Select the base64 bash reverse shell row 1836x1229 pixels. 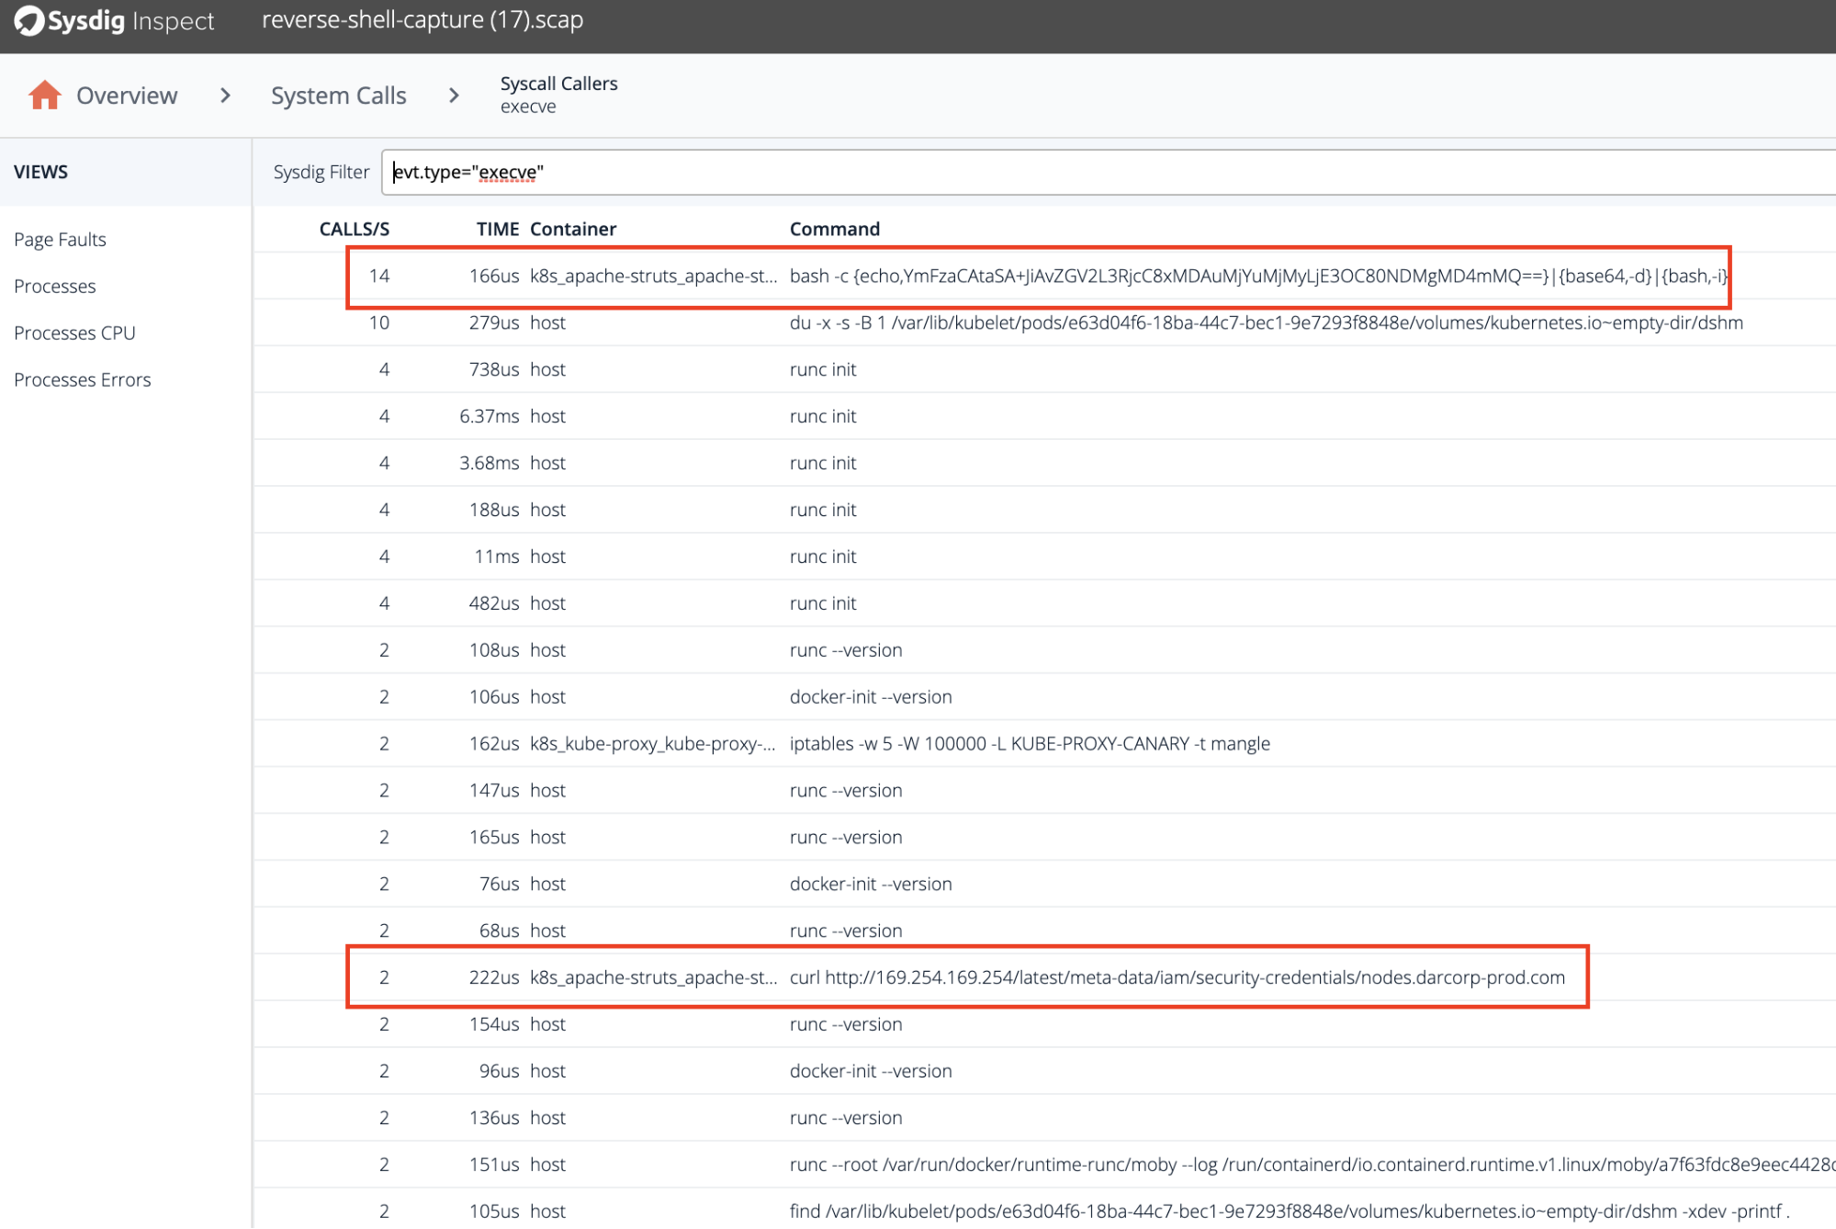click(x=1038, y=276)
